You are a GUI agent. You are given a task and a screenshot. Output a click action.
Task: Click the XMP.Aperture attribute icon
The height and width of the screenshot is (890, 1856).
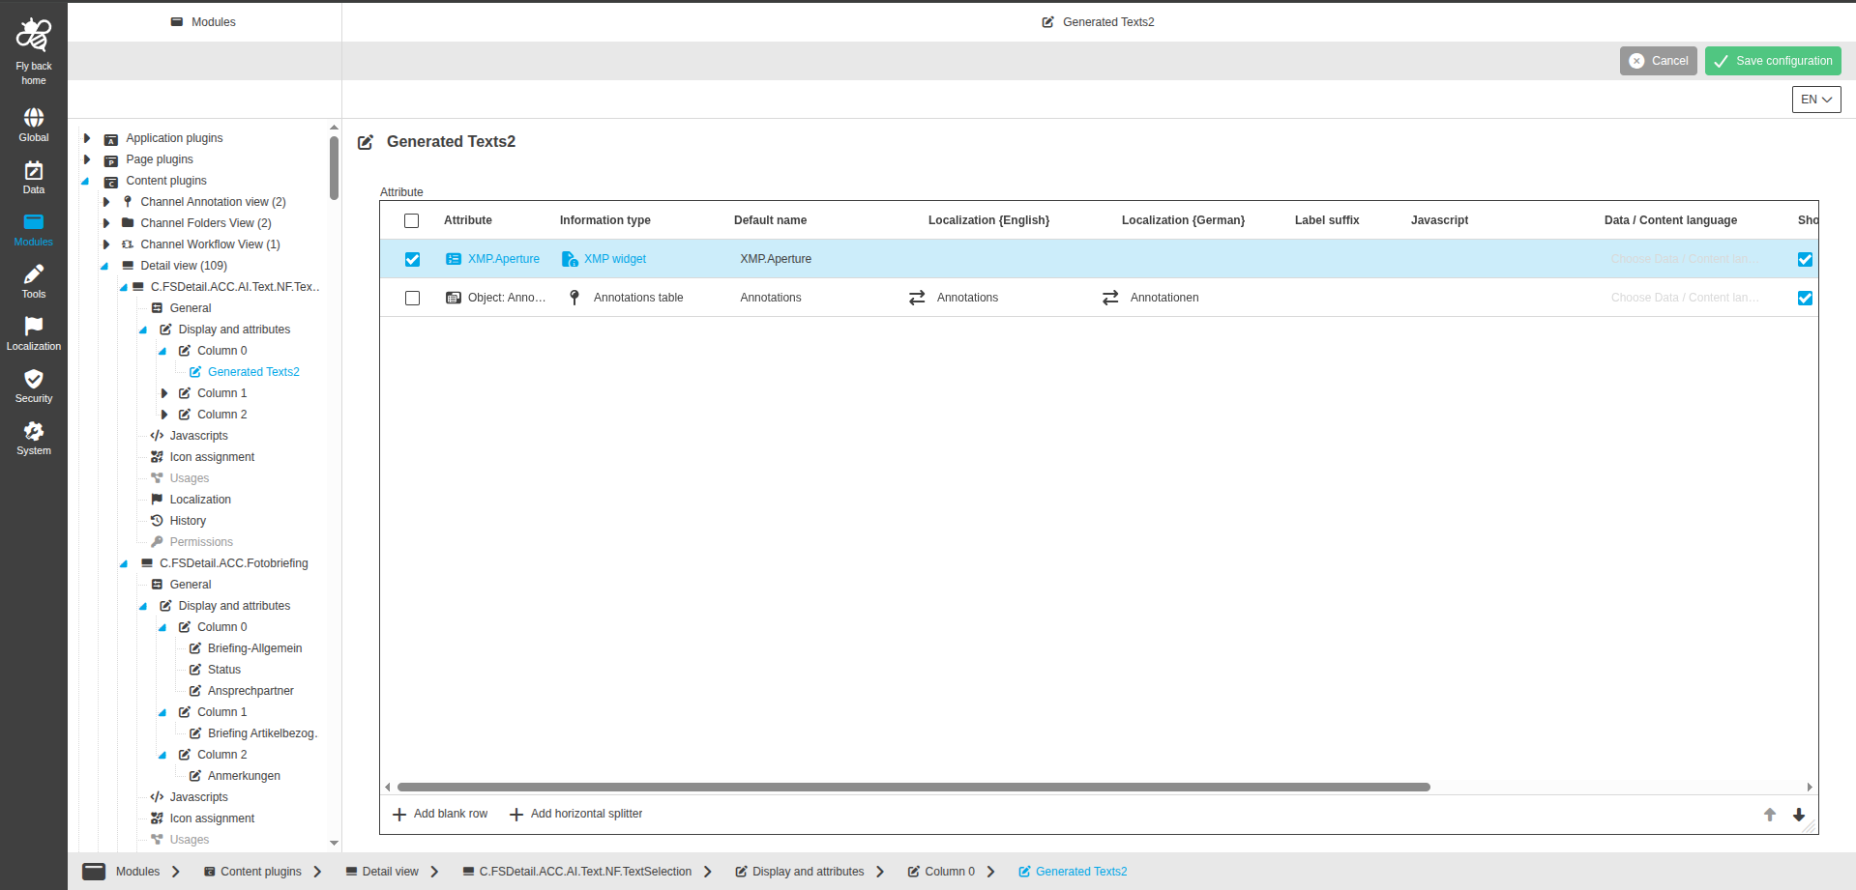(454, 259)
